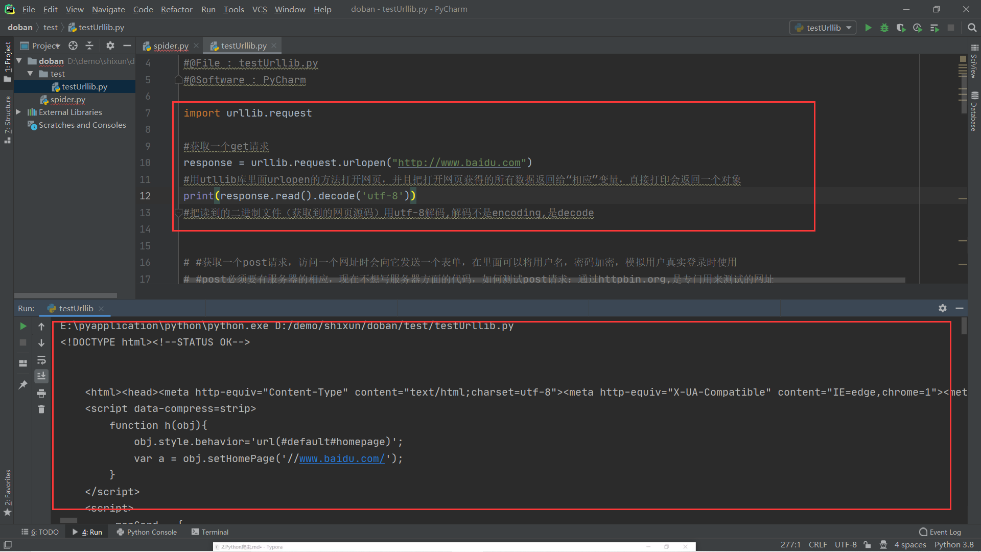
Task: Start debugging with the Debug bug icon
Action: pyautogui.click(x=884, y=28)
